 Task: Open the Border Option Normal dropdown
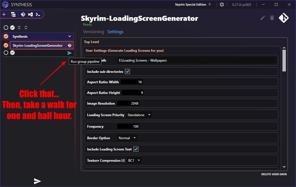coord(127,138)
